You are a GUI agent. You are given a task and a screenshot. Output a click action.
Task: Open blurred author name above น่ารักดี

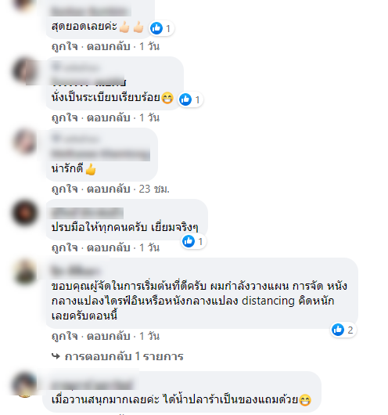(100, 153)
